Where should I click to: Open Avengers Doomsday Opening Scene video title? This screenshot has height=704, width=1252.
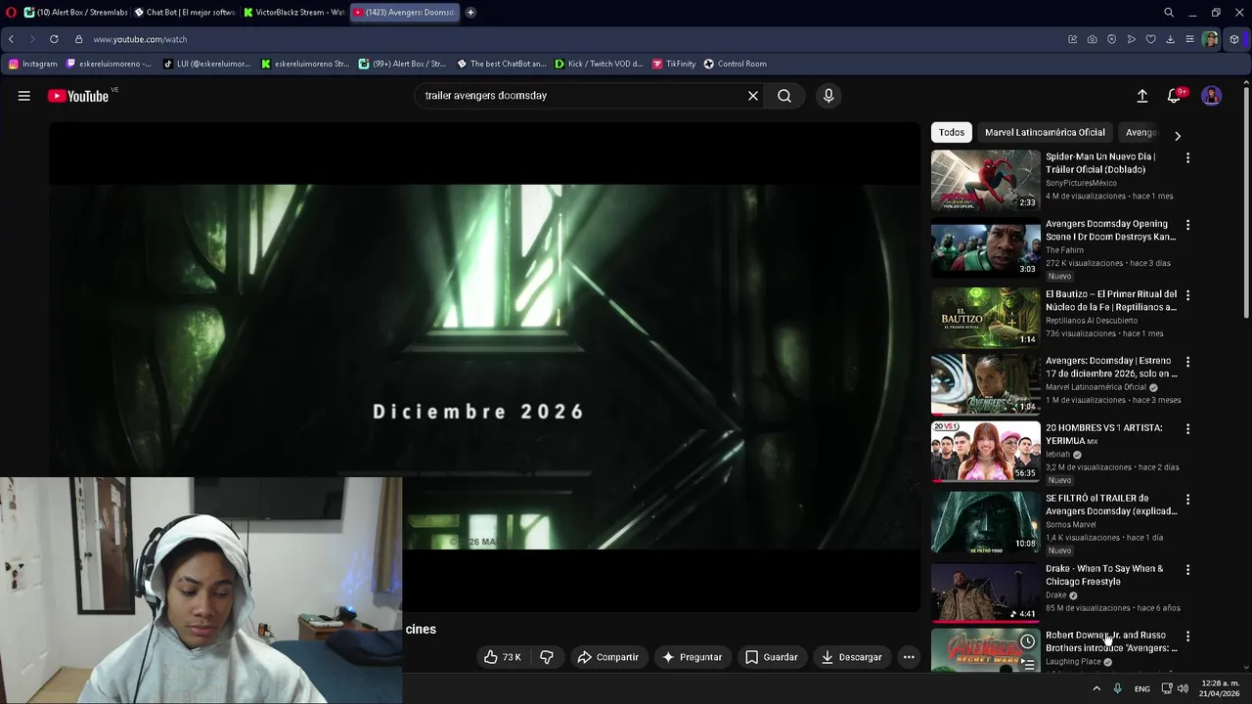coord(1110,230)
